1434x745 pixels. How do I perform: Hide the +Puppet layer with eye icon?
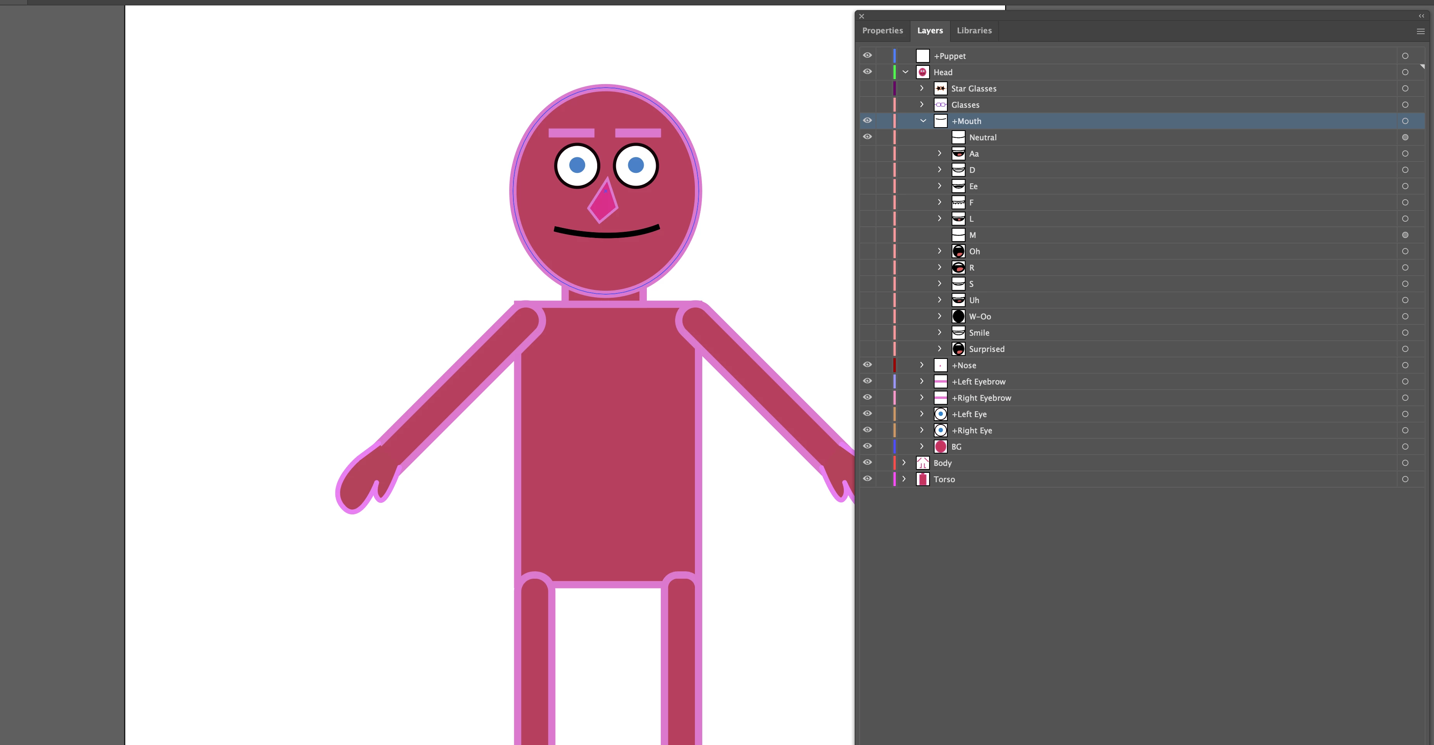(867, 56)
